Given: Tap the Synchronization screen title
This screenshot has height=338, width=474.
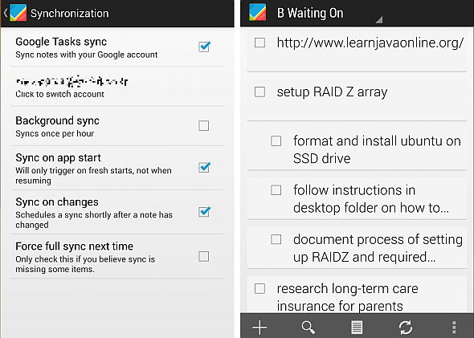Looking at the screenshot, I should tap(70, 14).
